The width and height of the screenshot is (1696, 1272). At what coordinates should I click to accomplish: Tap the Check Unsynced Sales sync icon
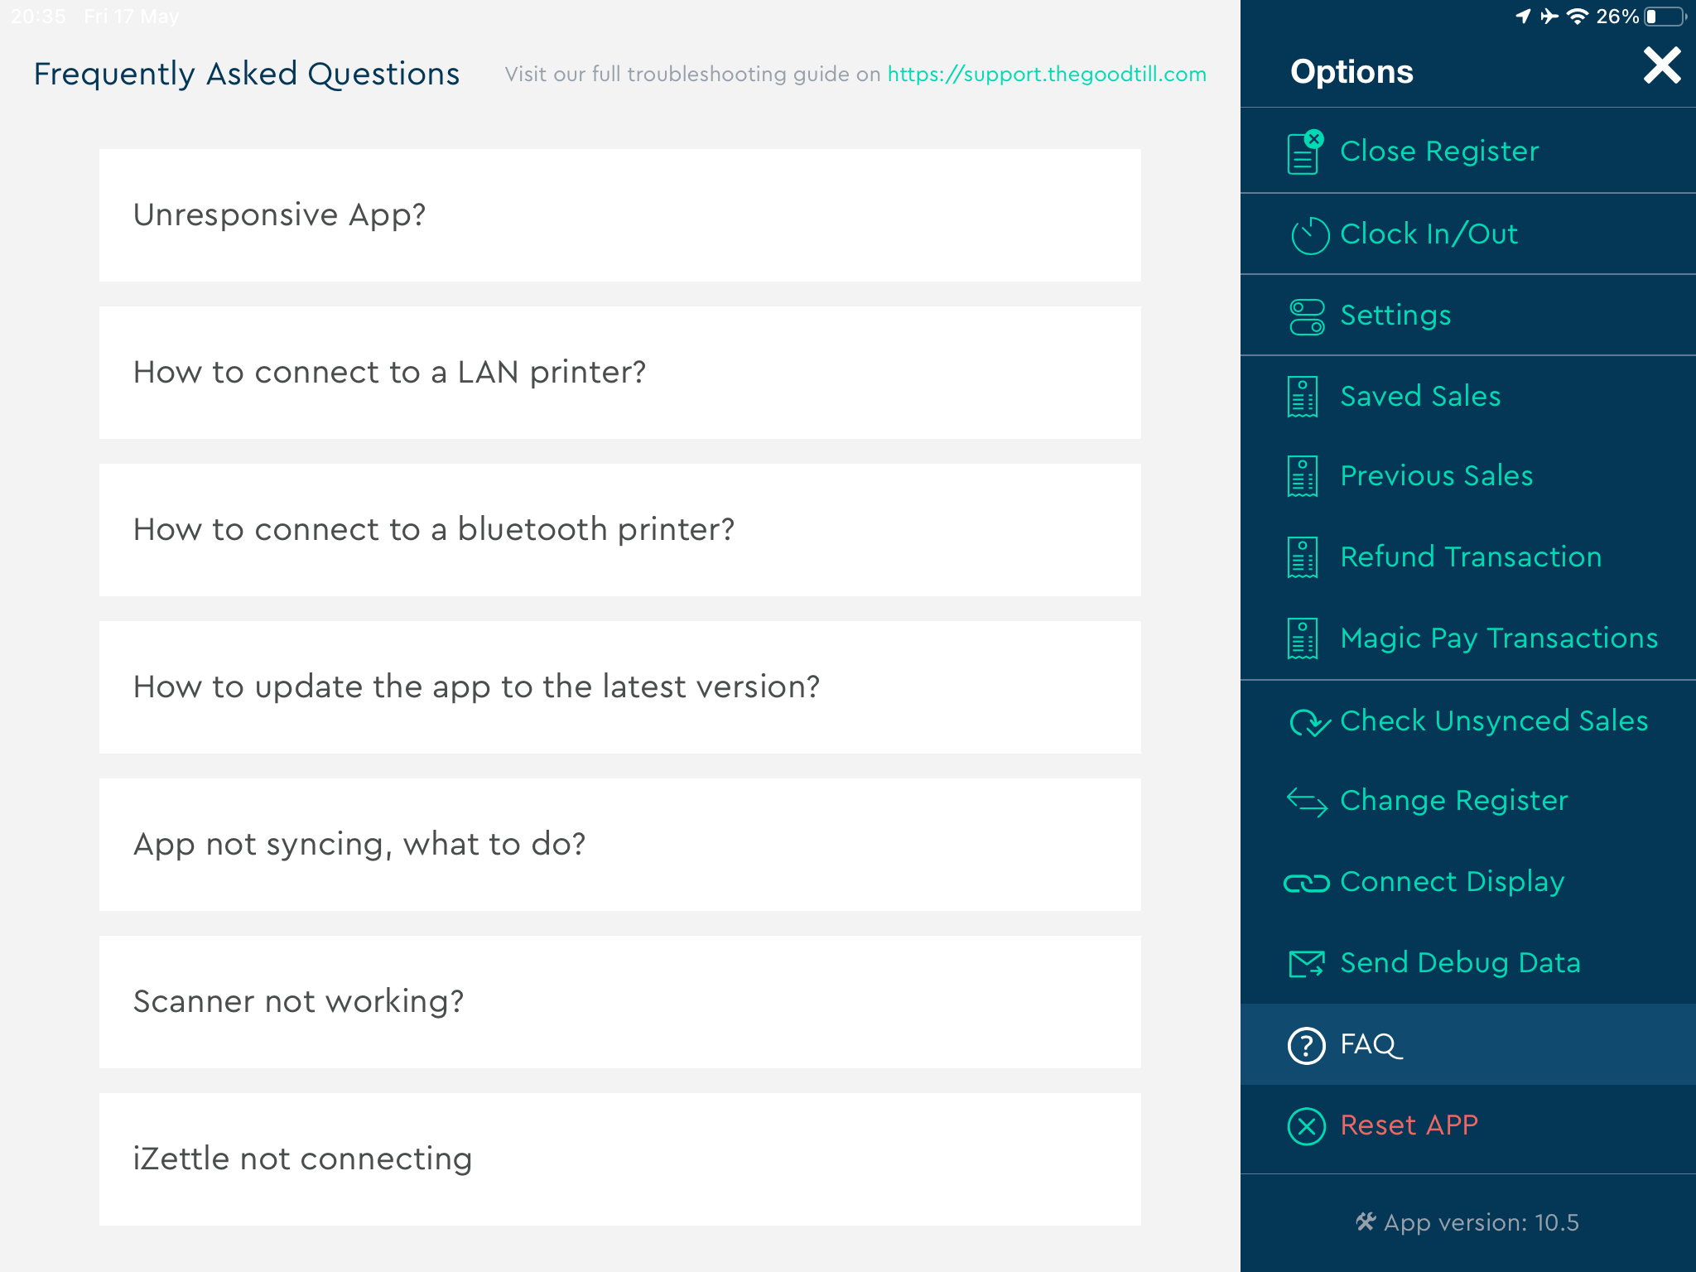tap(1309, 722)
